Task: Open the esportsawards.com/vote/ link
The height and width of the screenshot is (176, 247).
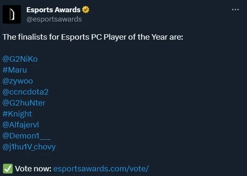Action: pyautogui.click(x=101, y=169)
